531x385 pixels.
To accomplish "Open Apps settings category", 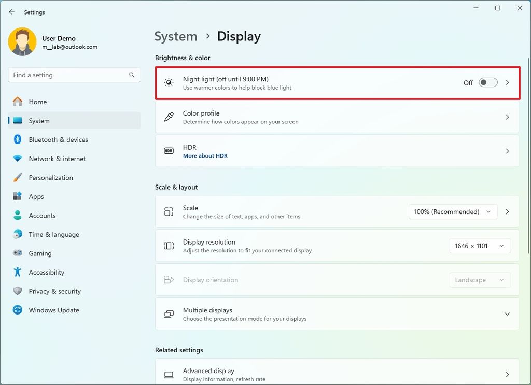I will pyautogui.click(x=74, y=196).
